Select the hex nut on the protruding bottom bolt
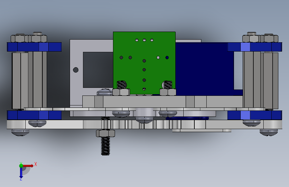The width and height of the screenshot is (289, 187). point(105,133)
